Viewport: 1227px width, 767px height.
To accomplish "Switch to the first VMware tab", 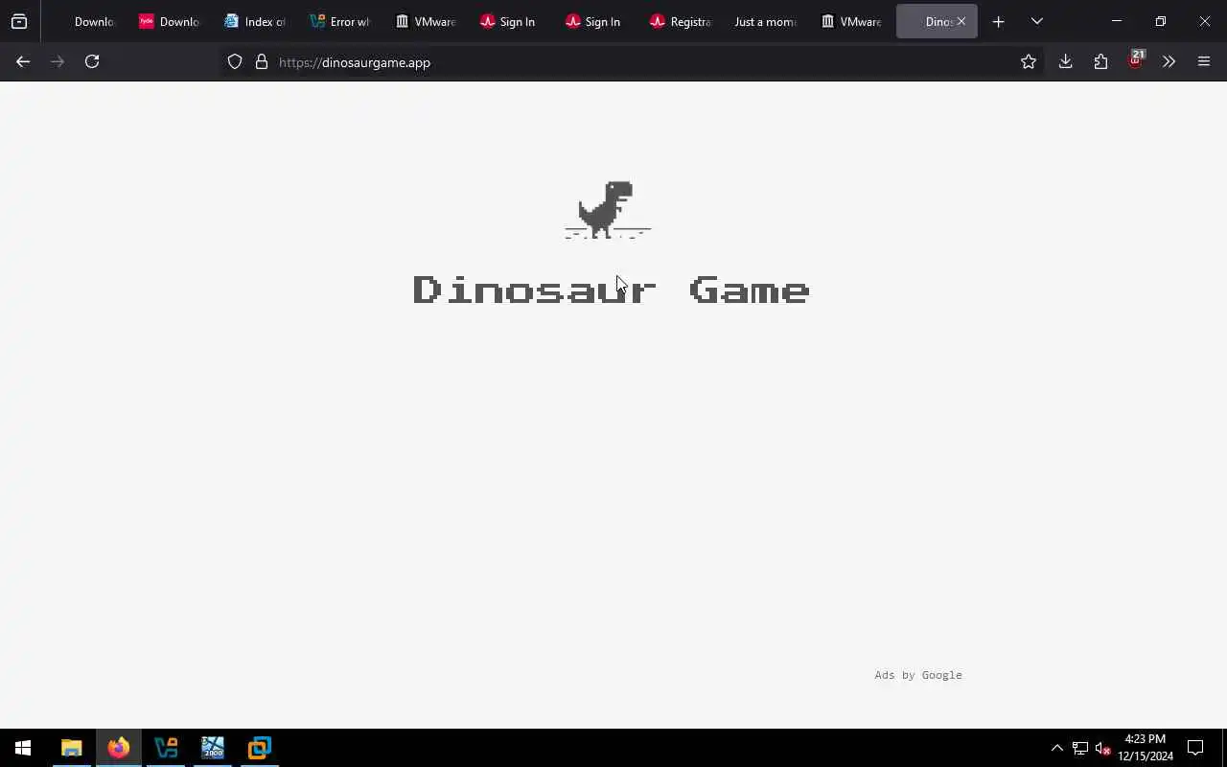I will click(x=426, y=21).
